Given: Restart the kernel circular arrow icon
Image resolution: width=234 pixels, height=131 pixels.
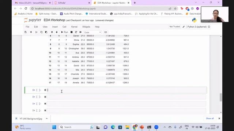Looking at the screenshot, I should [x=76, y=32].
